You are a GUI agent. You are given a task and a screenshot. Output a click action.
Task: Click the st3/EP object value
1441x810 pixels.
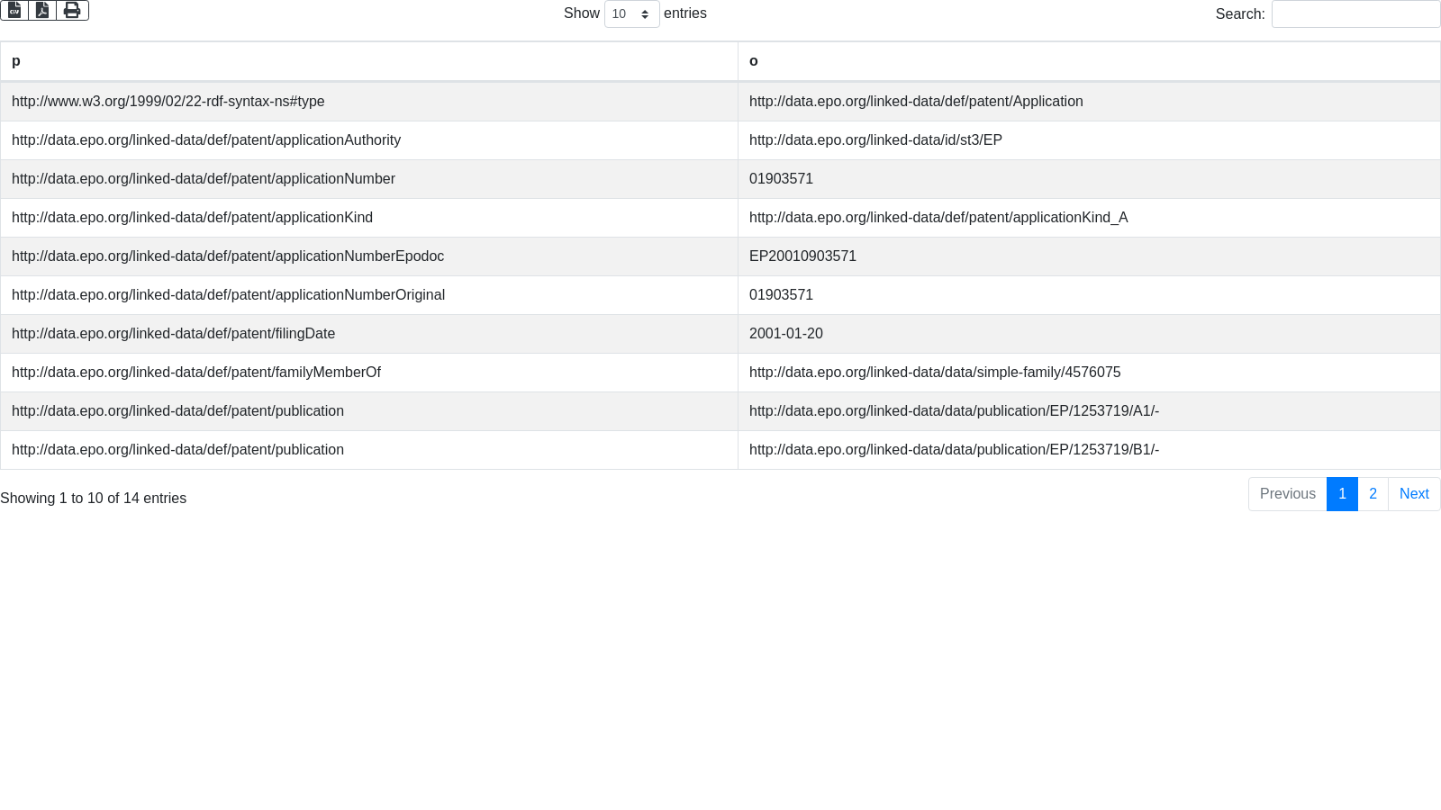click(875, 140)
